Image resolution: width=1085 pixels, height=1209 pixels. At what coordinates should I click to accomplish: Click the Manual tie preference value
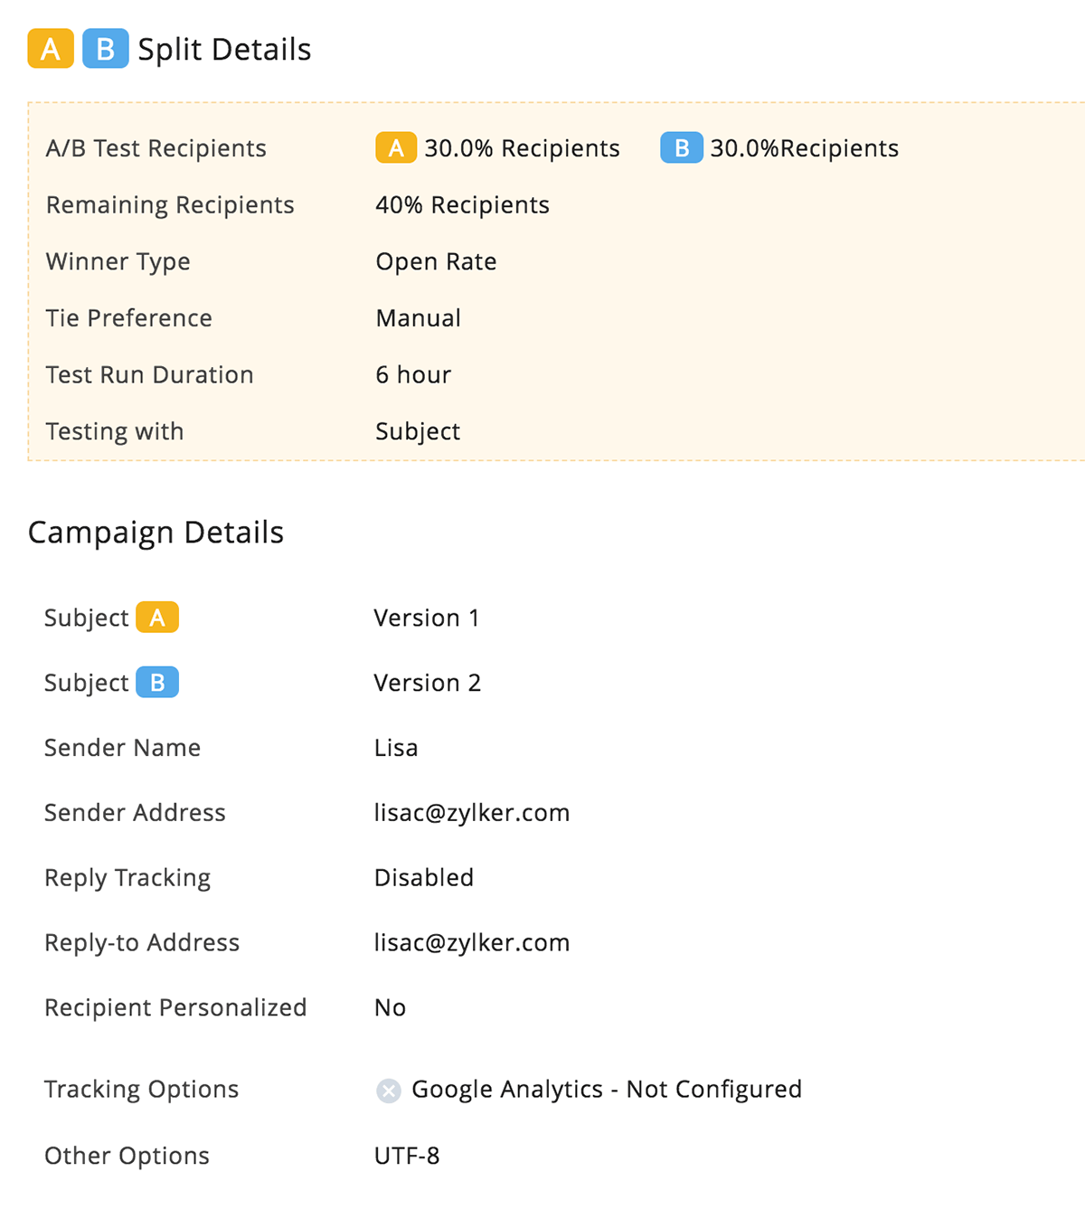coord(419,318)
